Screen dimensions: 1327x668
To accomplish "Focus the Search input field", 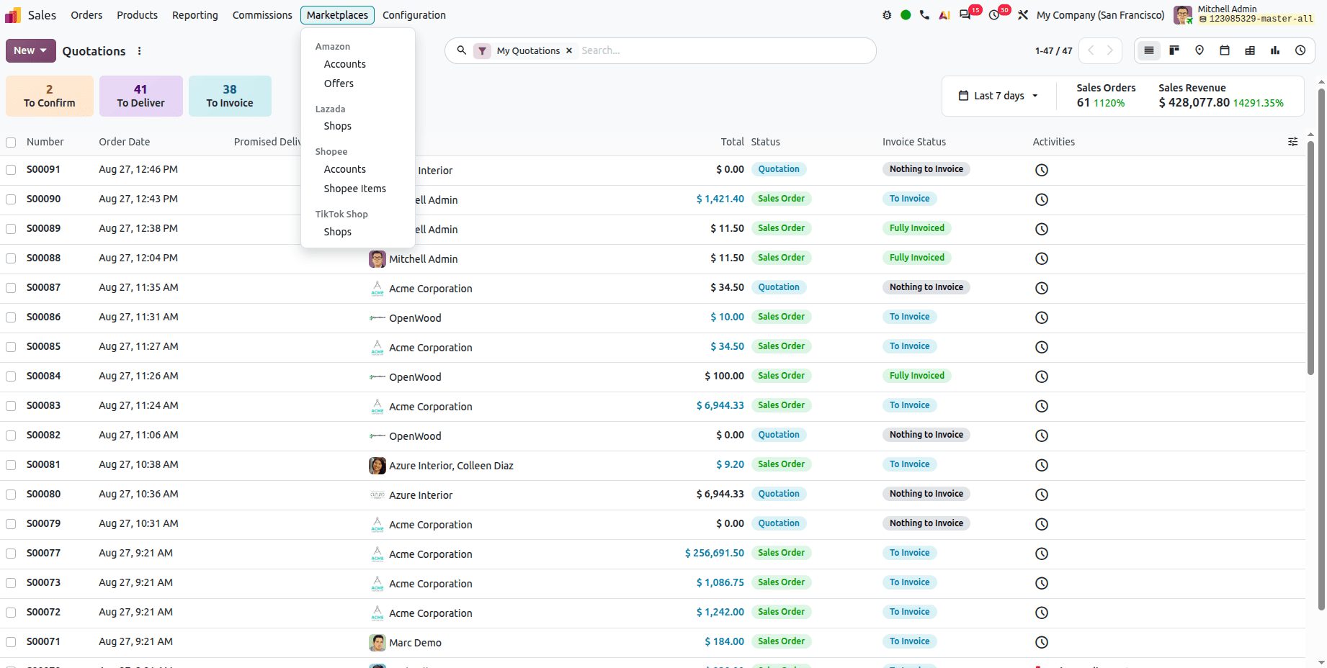I will point(724,51).
